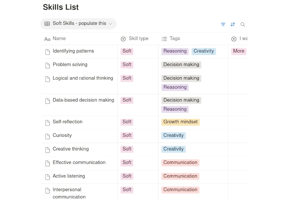
Task: Click the filter icon above the table
Action: click(x=223, y=24)
